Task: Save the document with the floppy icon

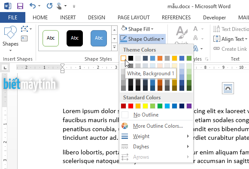Action: click(x=20, y=6)
